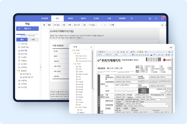Select the Multiline text control item

pos(81,58)
